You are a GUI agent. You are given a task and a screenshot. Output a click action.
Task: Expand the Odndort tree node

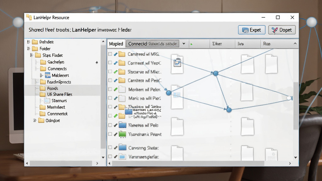(x=35, y=120)
